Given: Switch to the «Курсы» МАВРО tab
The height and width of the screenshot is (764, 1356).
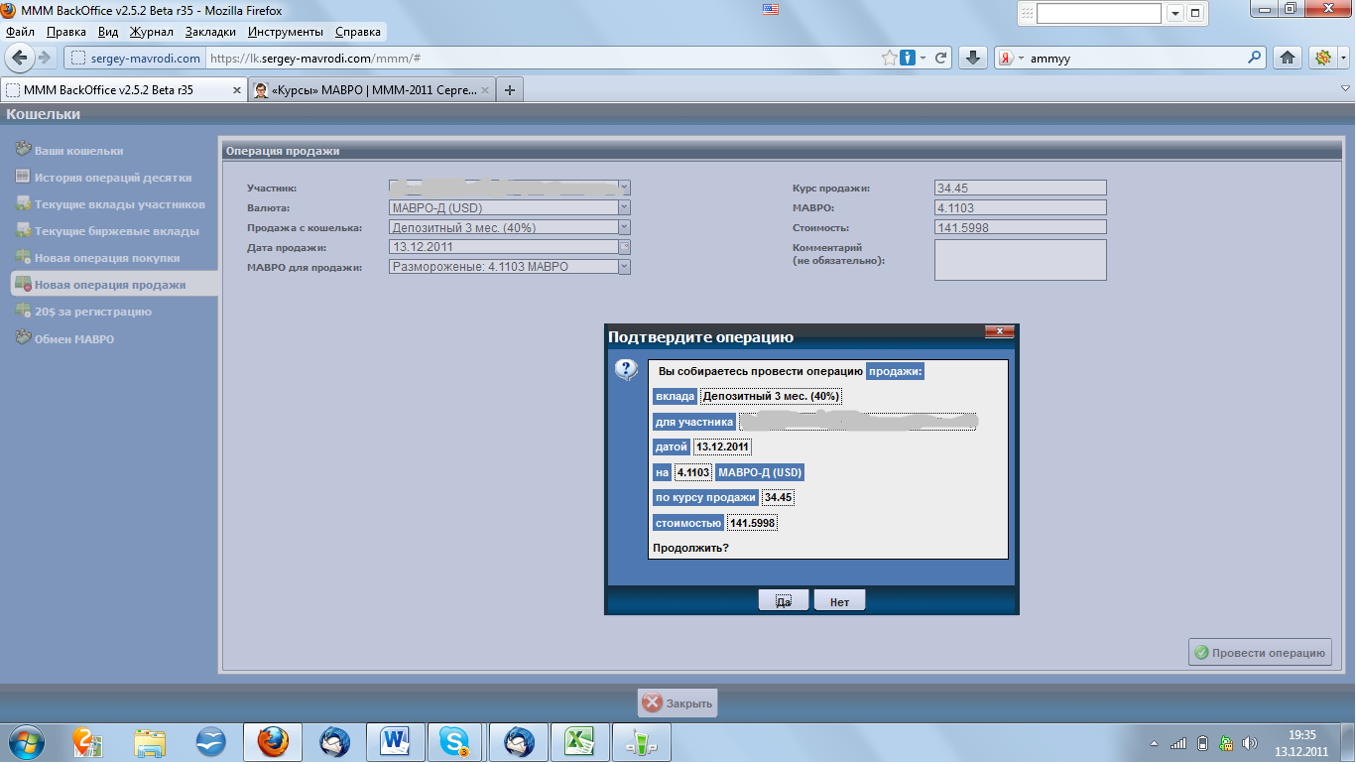Looking at the screenshot, I should point(372,90).
